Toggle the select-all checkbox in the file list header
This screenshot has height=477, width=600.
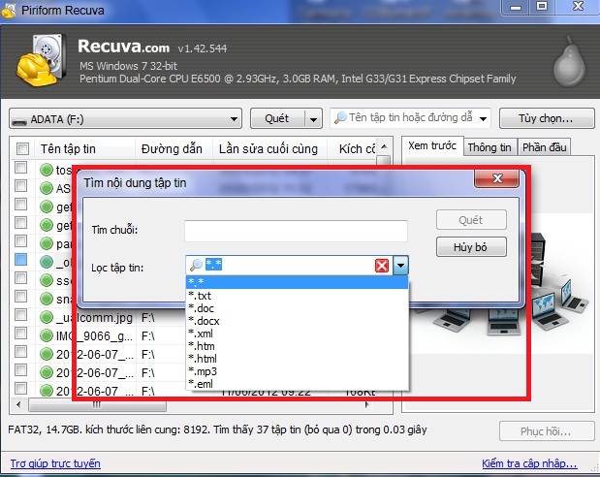point(22,148)
